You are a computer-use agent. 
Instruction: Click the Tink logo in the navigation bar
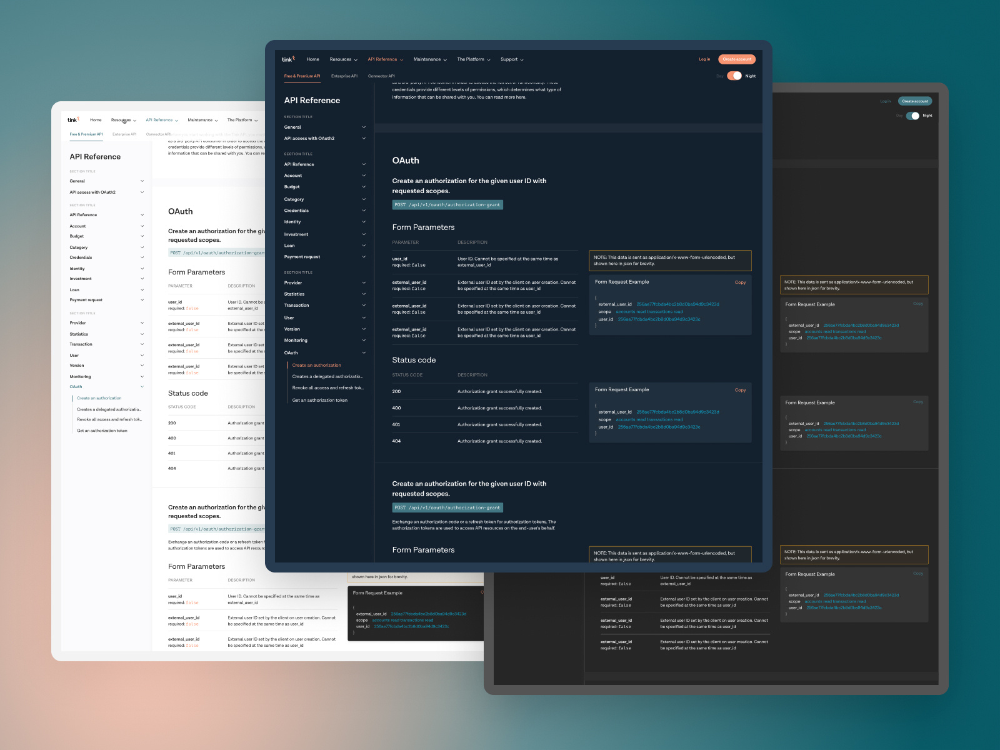289,59
